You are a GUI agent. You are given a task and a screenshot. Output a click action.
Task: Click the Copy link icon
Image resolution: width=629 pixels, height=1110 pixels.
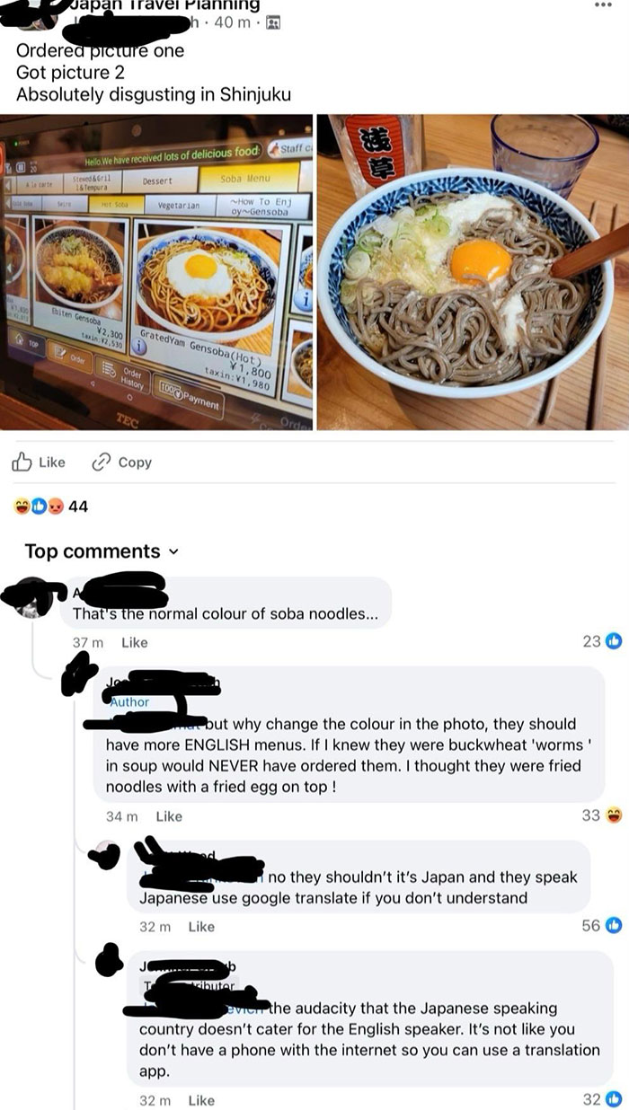pos(102,462)
